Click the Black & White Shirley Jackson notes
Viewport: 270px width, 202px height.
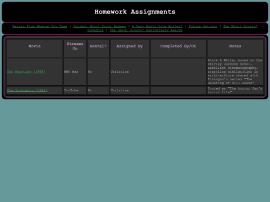point(235,72)
